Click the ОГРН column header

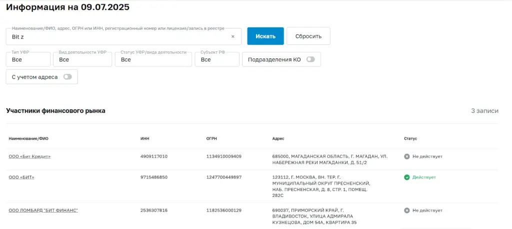211,138
